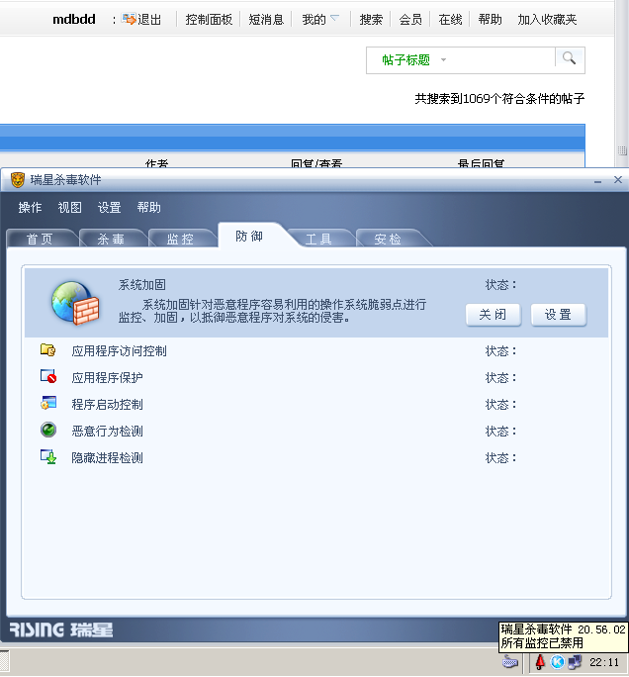Click the 控制面板 forum link
Image resolution: width=629 pixels, height=677 pixels.
coord(209,20)
